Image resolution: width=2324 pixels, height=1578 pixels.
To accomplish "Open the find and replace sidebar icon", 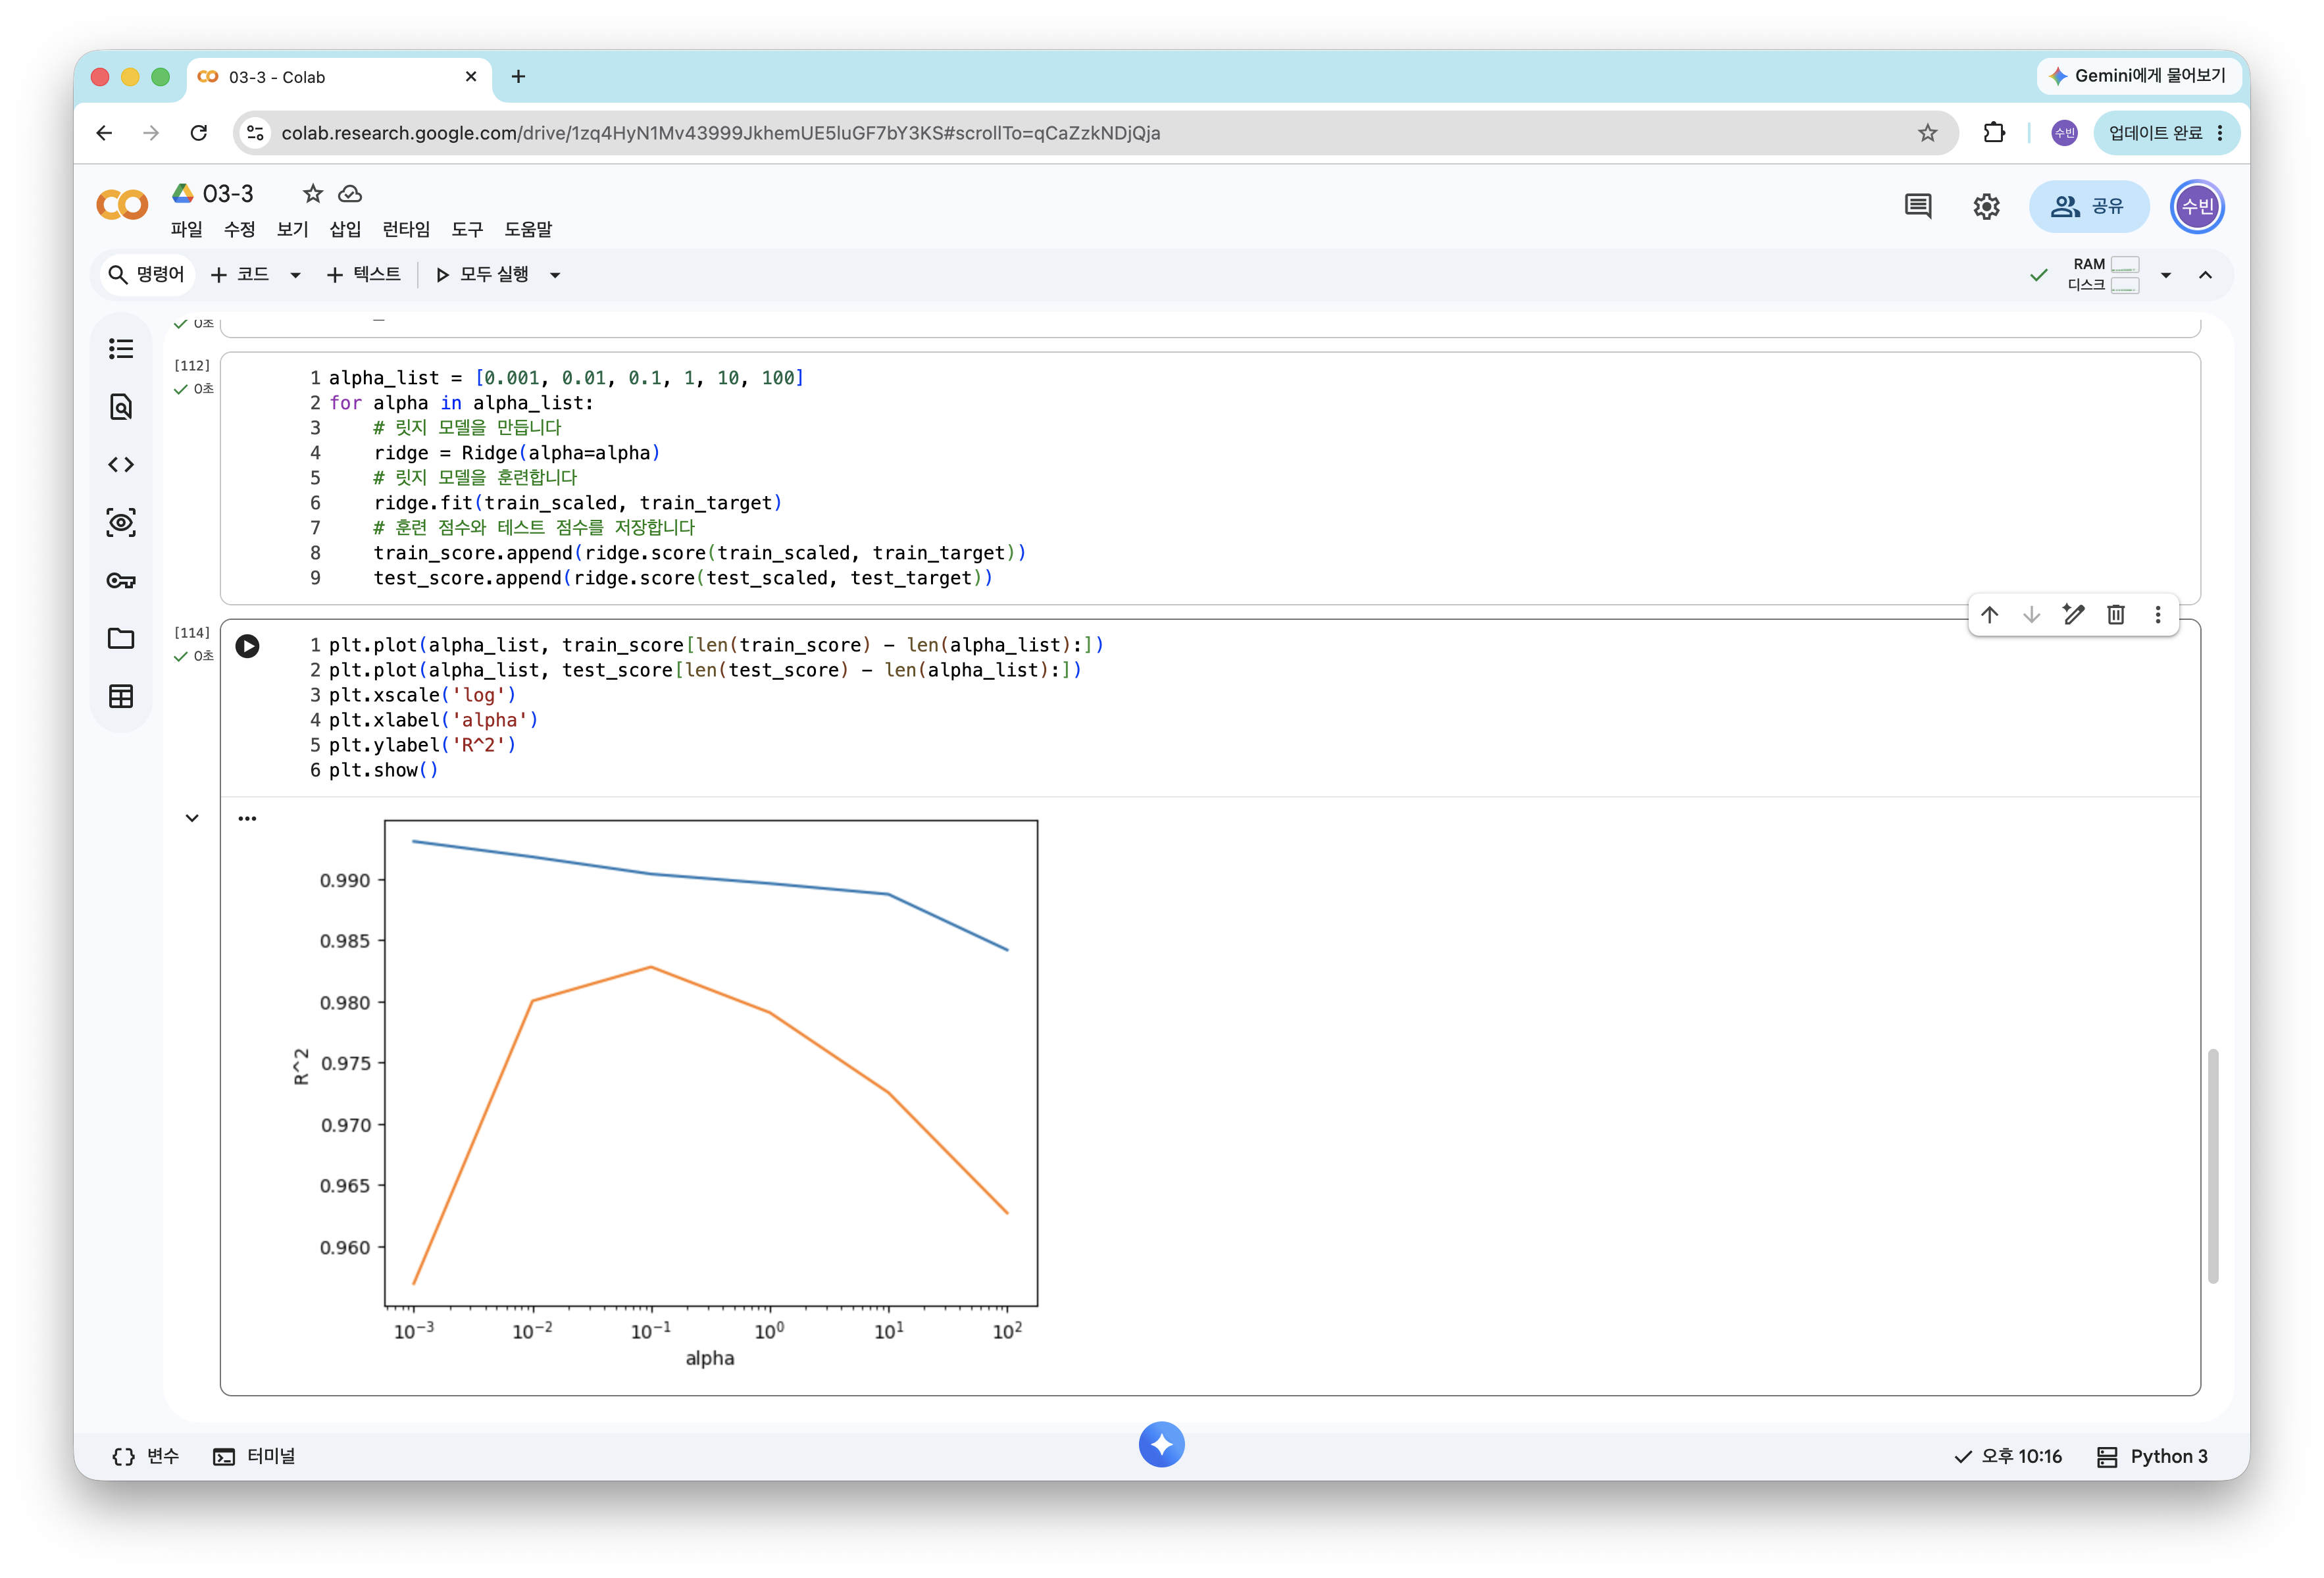I will [121, 407].
